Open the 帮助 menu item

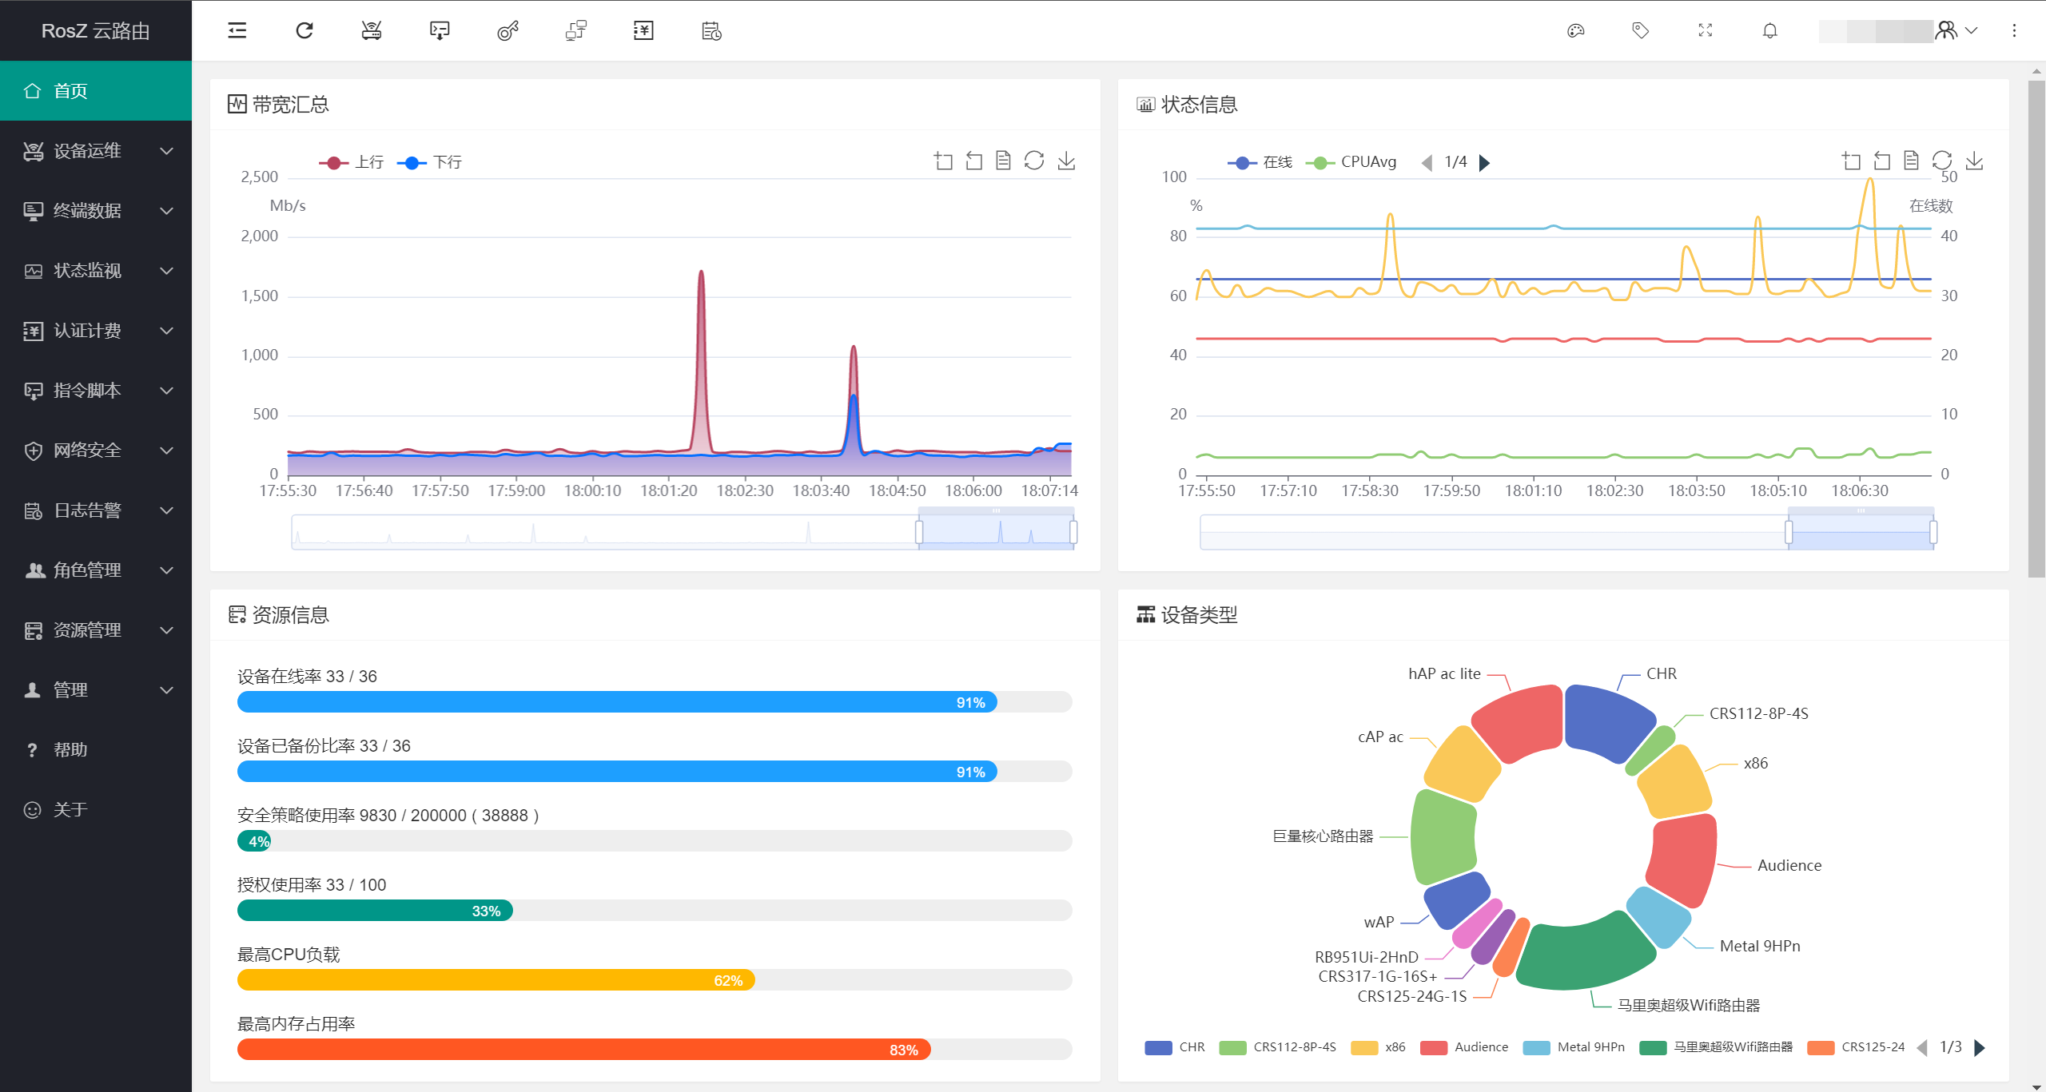pyautogui.click(x=70, y=750)
